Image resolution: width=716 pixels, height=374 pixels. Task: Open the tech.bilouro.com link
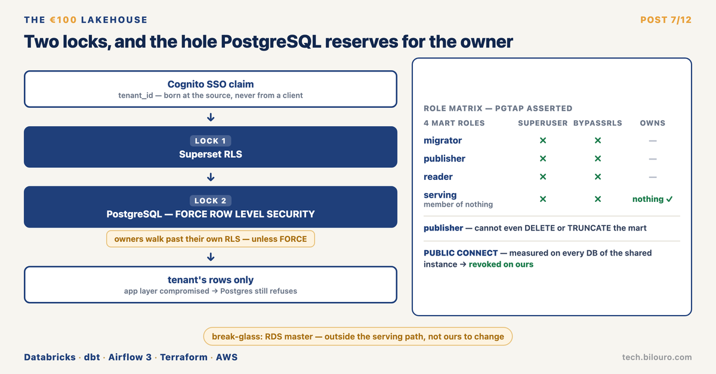click(x=657, y=357)
